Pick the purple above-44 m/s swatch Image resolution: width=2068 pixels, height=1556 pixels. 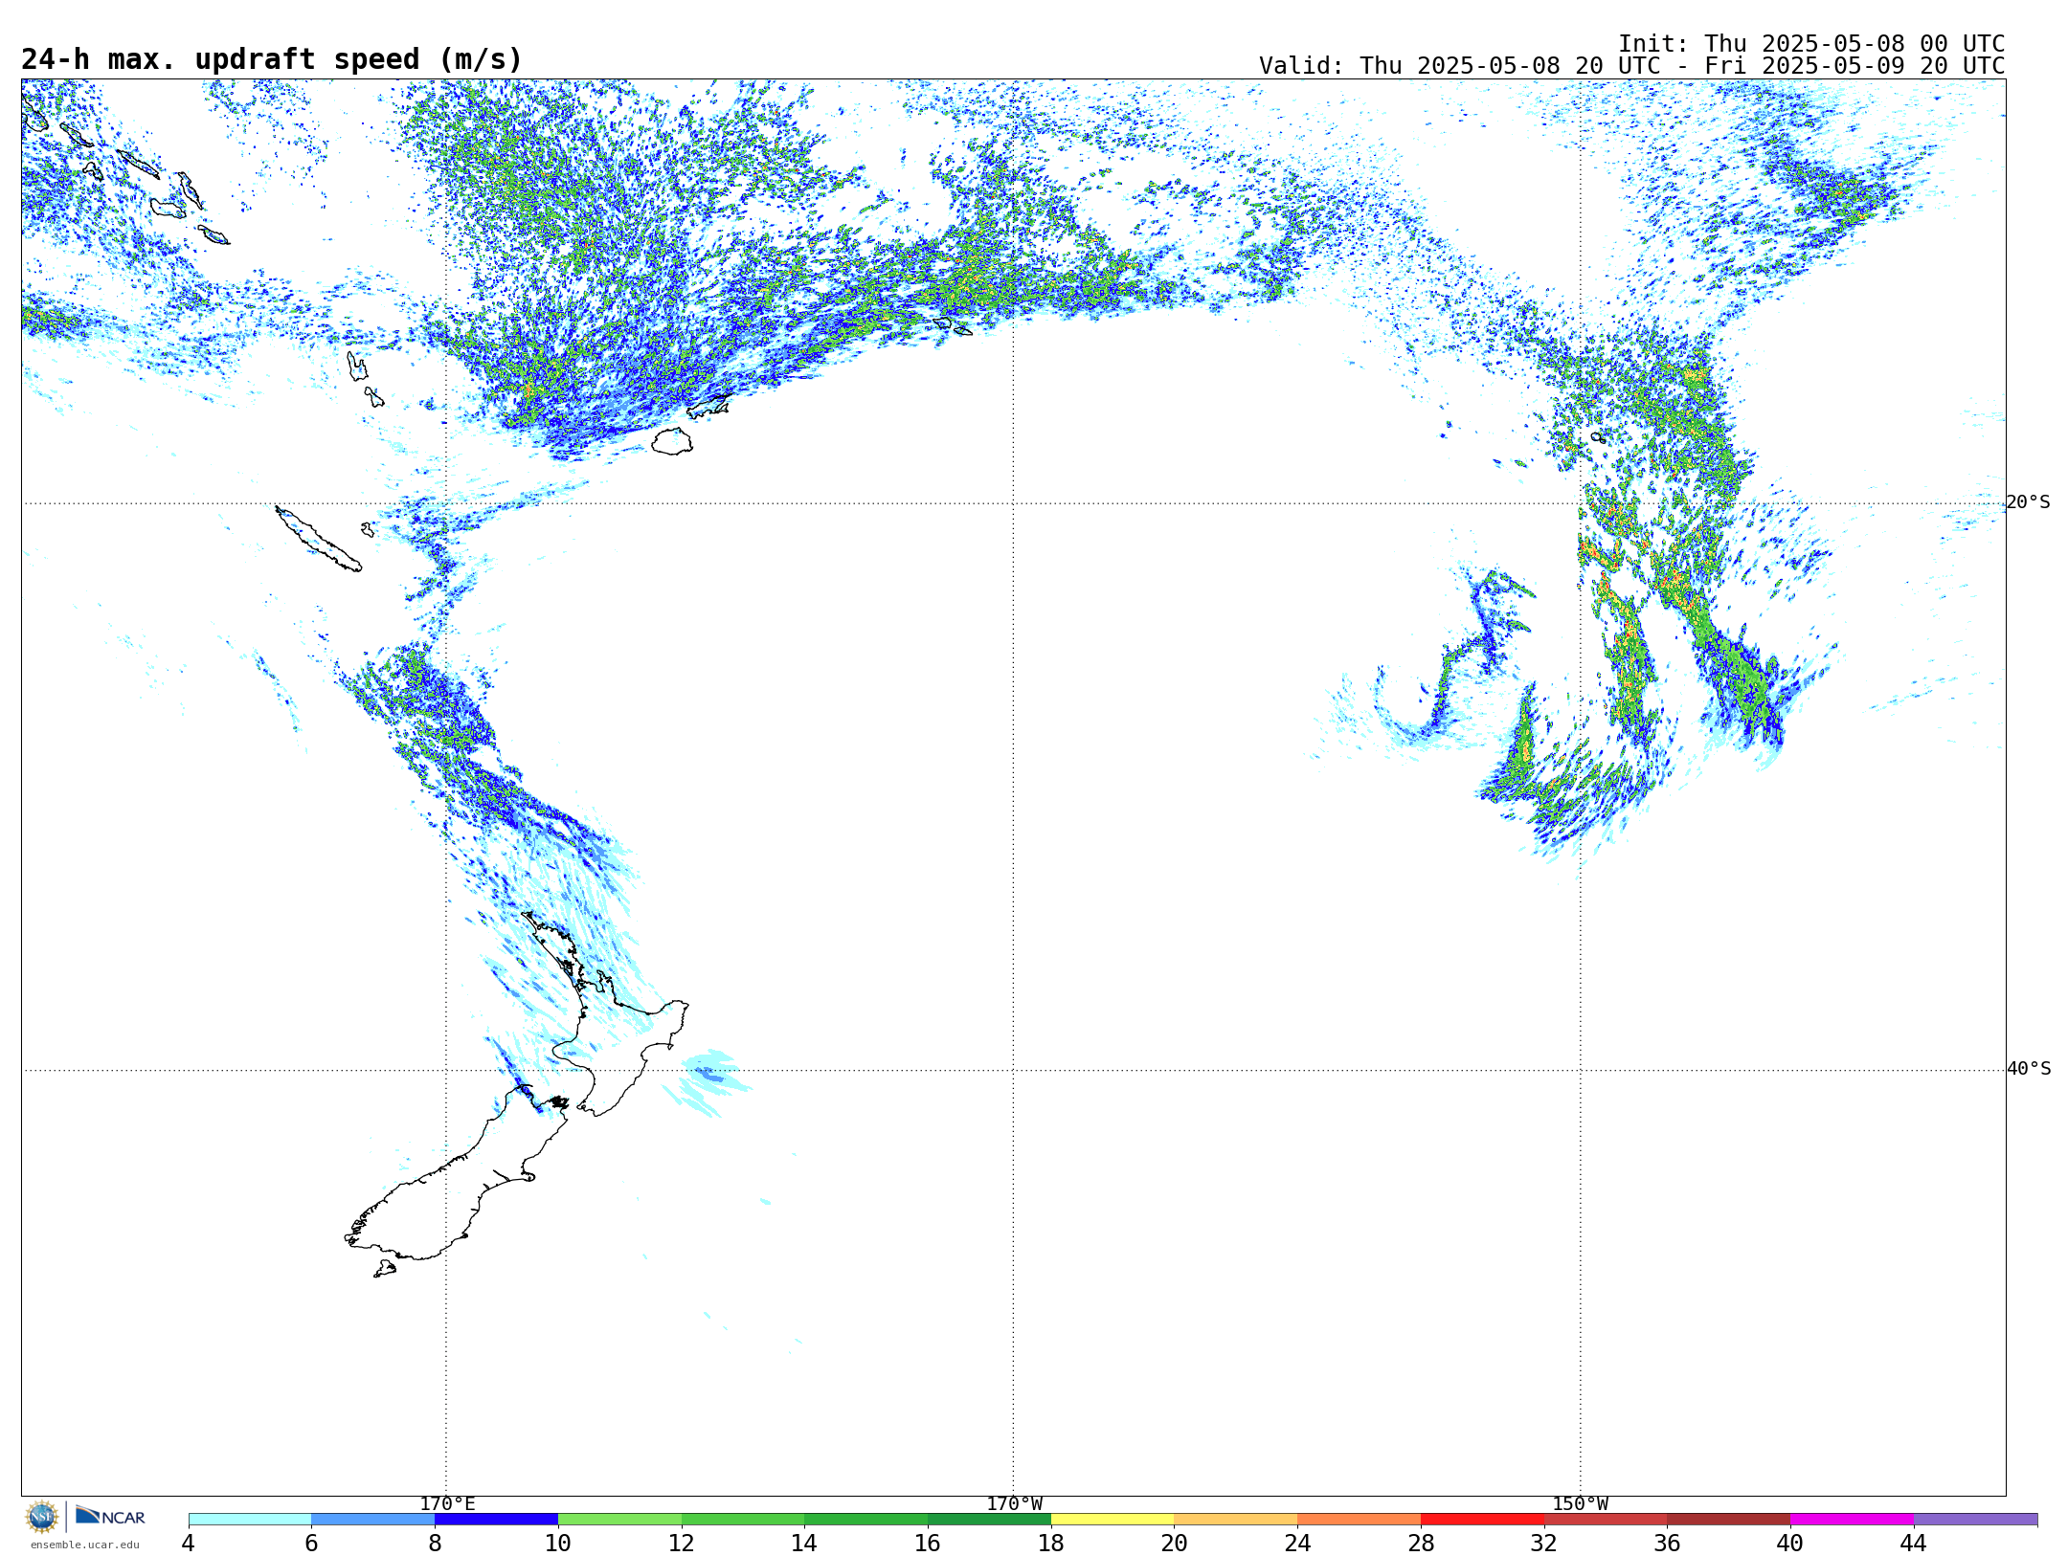tap(1976, 1520)
